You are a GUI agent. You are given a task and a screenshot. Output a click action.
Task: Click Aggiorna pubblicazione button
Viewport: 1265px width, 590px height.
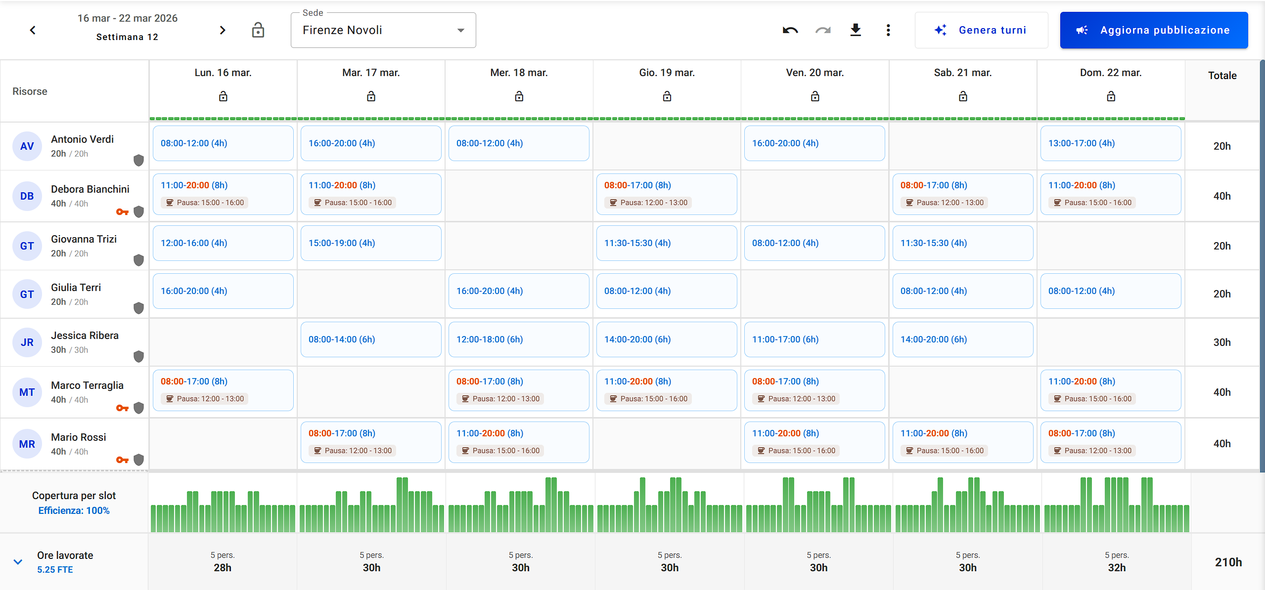coord(1154,30)
